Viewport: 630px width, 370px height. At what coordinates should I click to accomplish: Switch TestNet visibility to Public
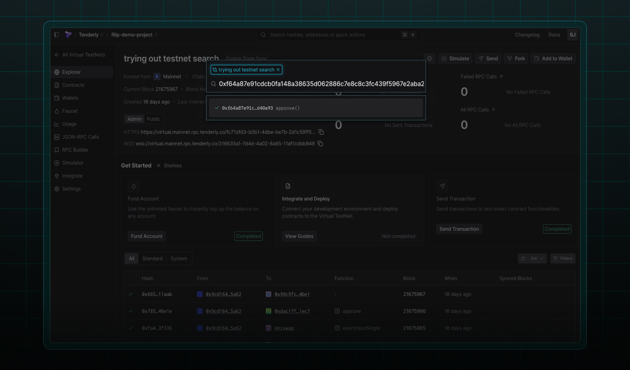coord(153,118)
